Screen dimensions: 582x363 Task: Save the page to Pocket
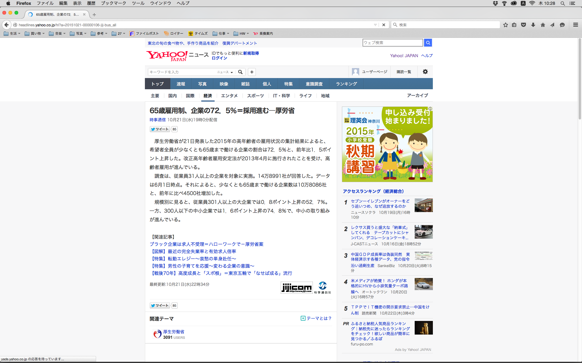click(x=523, y=25)
